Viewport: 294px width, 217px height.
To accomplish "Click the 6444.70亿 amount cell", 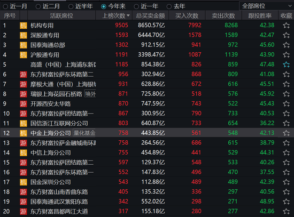I will pos(151,35).
